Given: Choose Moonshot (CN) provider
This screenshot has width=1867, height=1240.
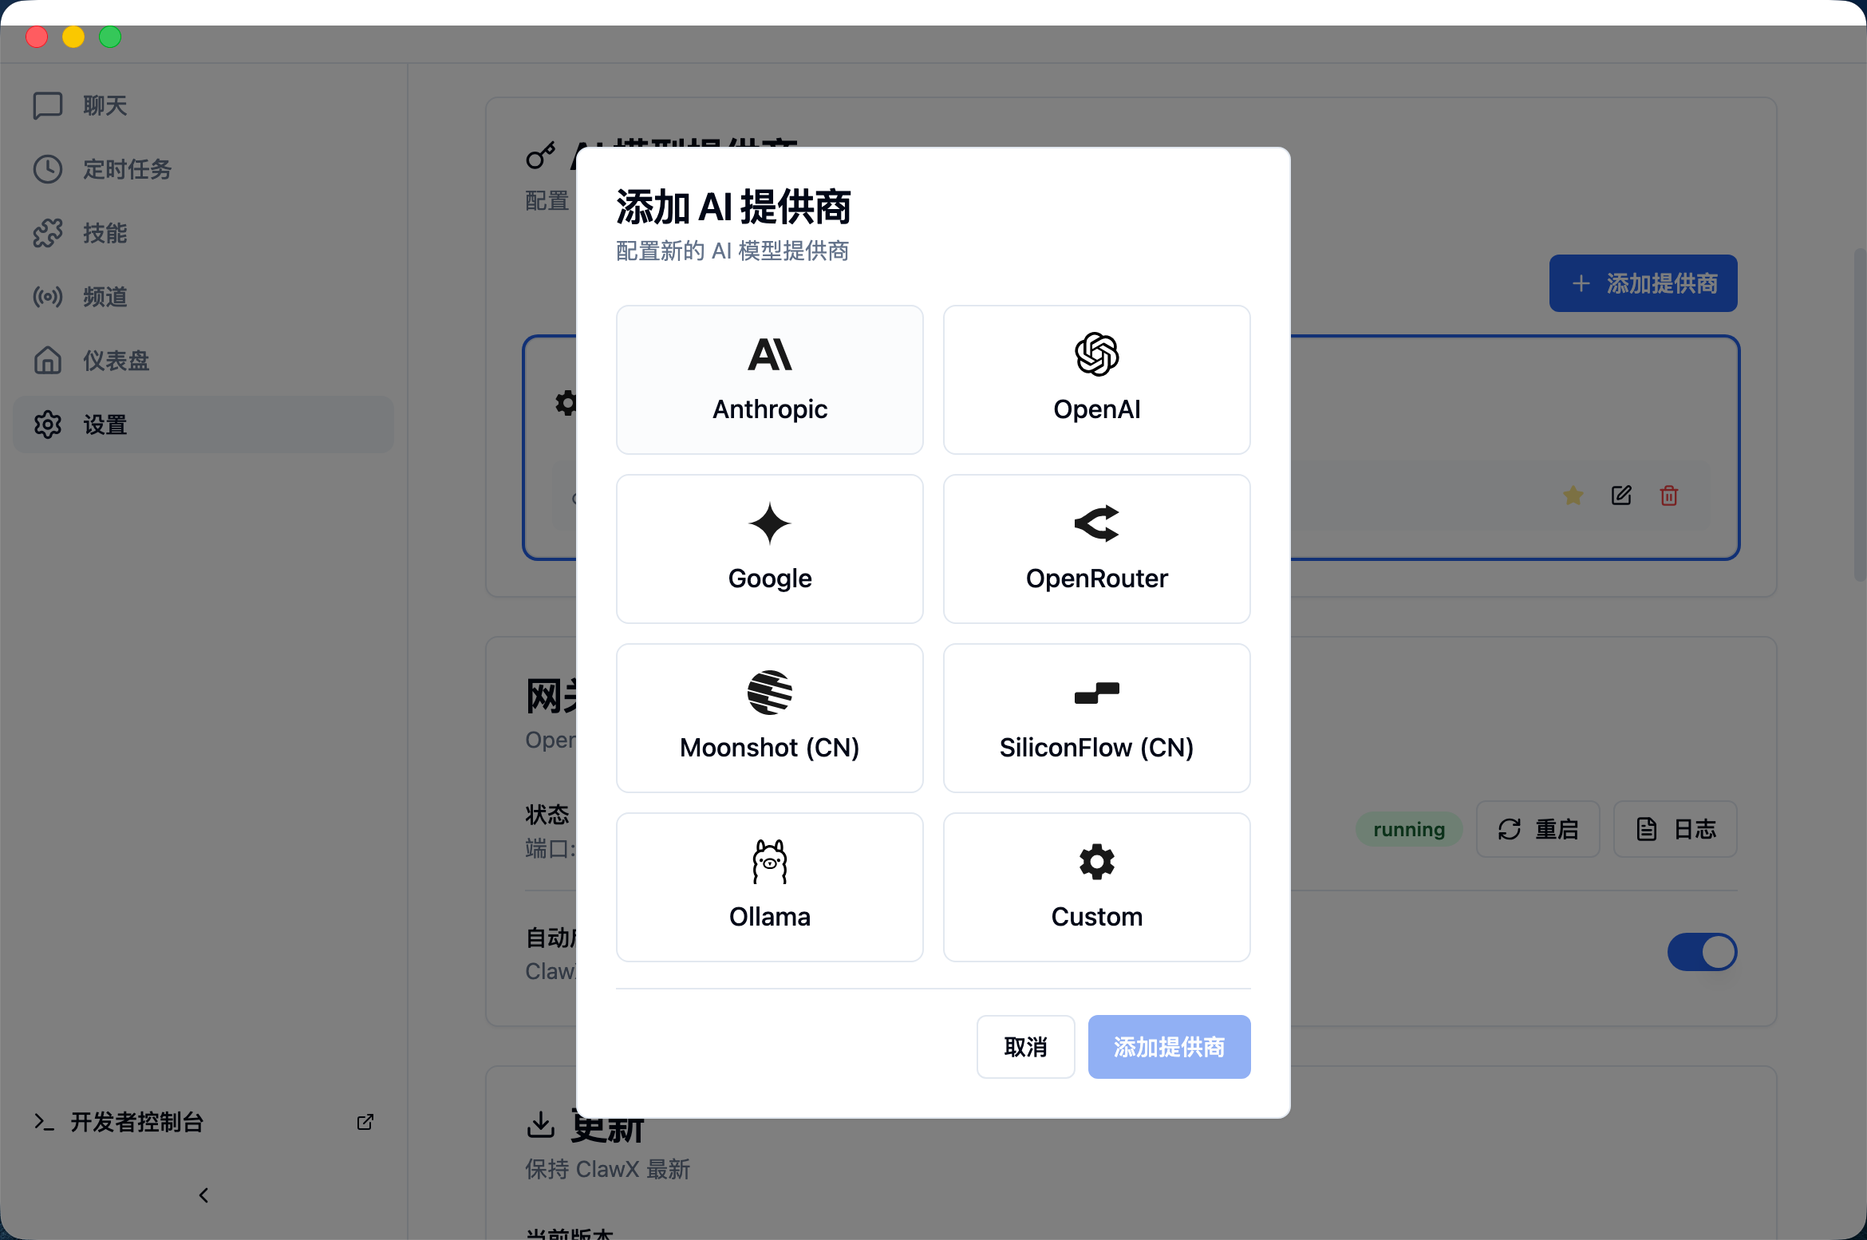Looking at the screenshot, I should tap(769, 718).
